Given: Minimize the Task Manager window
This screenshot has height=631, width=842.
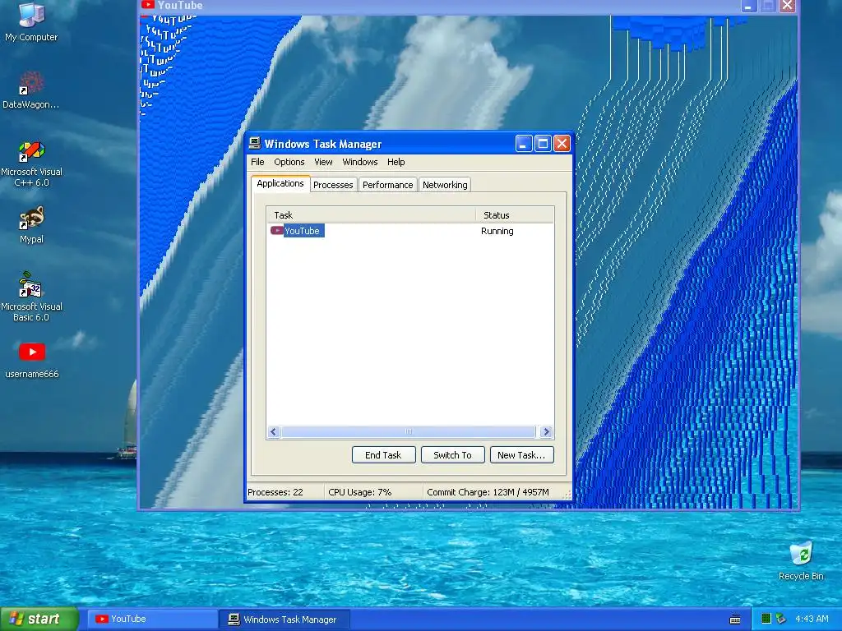Looking at the screenshot, I should tap(524, 144).
